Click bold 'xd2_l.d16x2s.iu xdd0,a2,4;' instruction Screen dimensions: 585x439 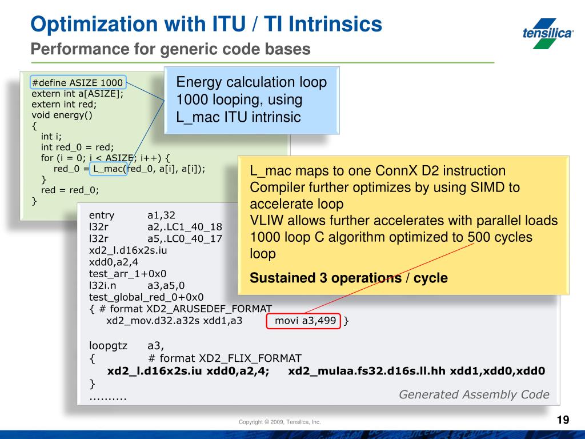click(x=188, y=370)
